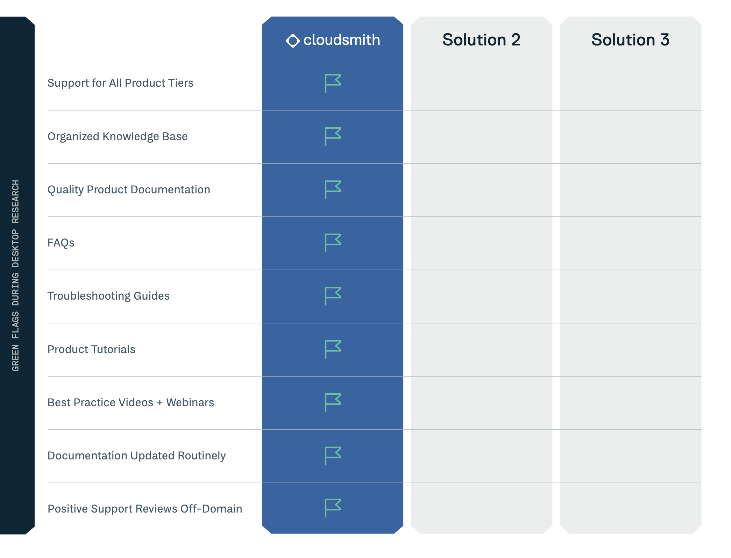Click the Troubleshooting Guides green flag

[x=333, y=296]
